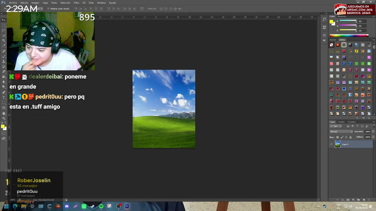Click the link layers icon
The image size is (376, 211).
coord(338,200)
